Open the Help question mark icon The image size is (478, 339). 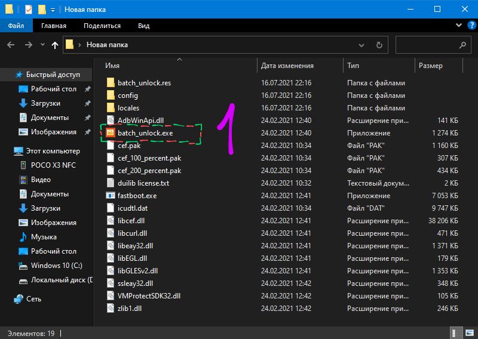coord(470,26)
